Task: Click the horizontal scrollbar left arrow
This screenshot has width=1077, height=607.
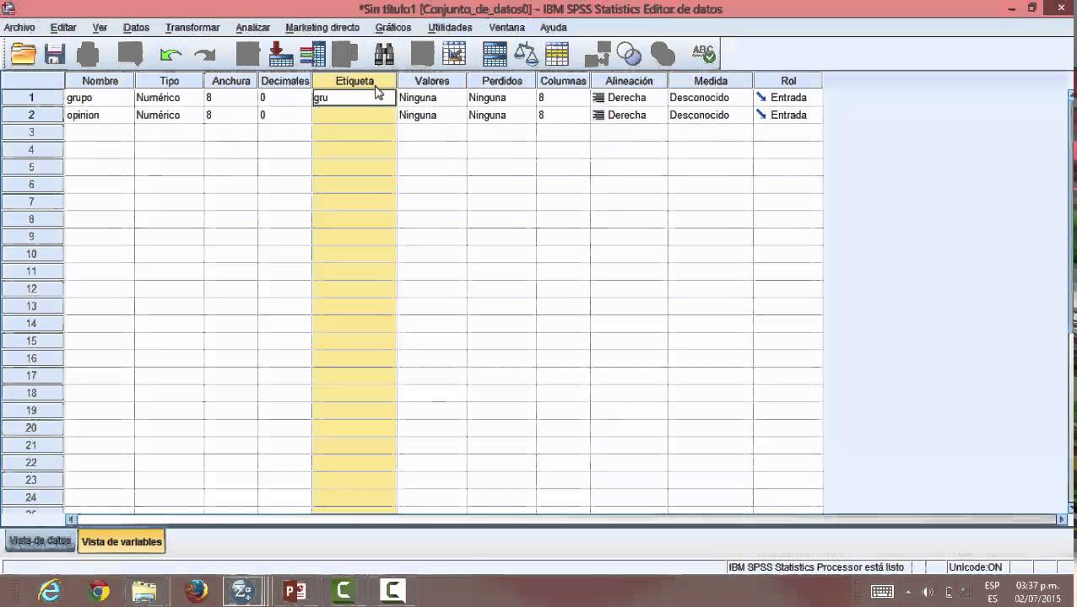Action: coord(71,519)
